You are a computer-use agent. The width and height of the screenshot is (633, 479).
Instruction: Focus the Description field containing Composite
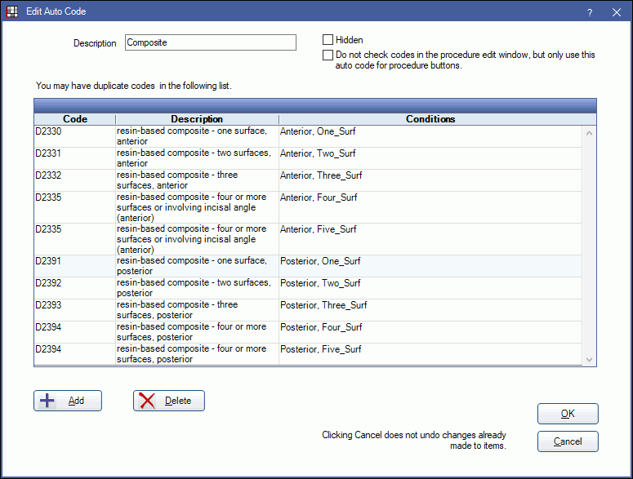coord(211,42)
